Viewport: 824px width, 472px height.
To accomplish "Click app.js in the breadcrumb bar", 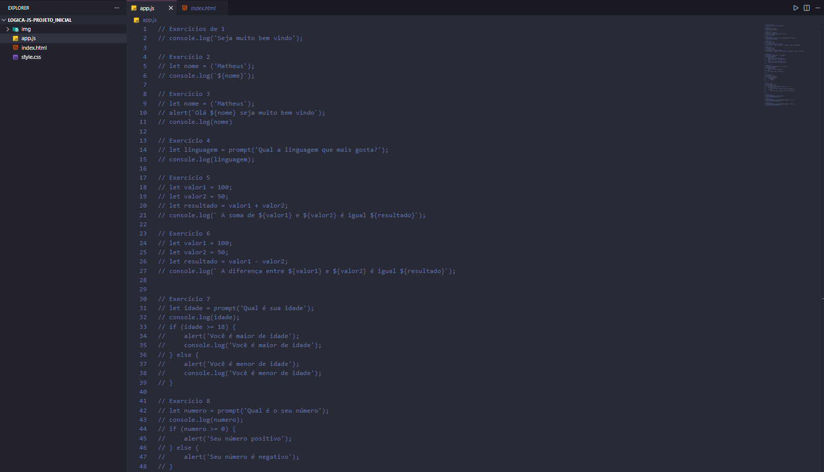I will pos(150,20).
